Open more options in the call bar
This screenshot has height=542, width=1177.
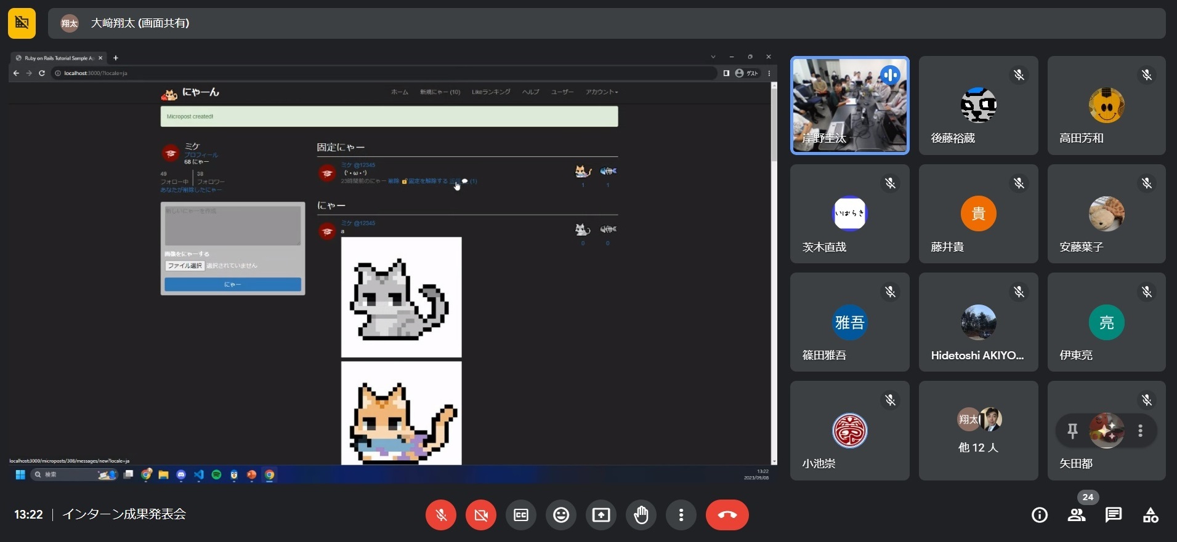click(681, 515)
